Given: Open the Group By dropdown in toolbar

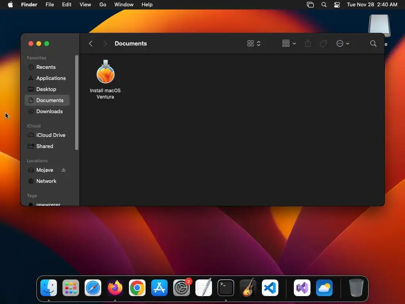Looking at the screenshot, I should click(x=289, y=44).
